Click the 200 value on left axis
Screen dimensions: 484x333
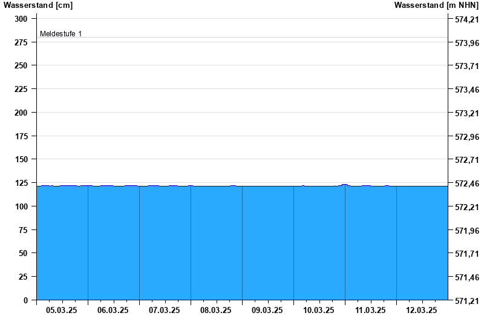[x=21, y=113]
